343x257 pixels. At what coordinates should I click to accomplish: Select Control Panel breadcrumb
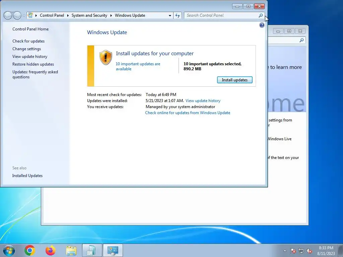click(x=52, y=15)
